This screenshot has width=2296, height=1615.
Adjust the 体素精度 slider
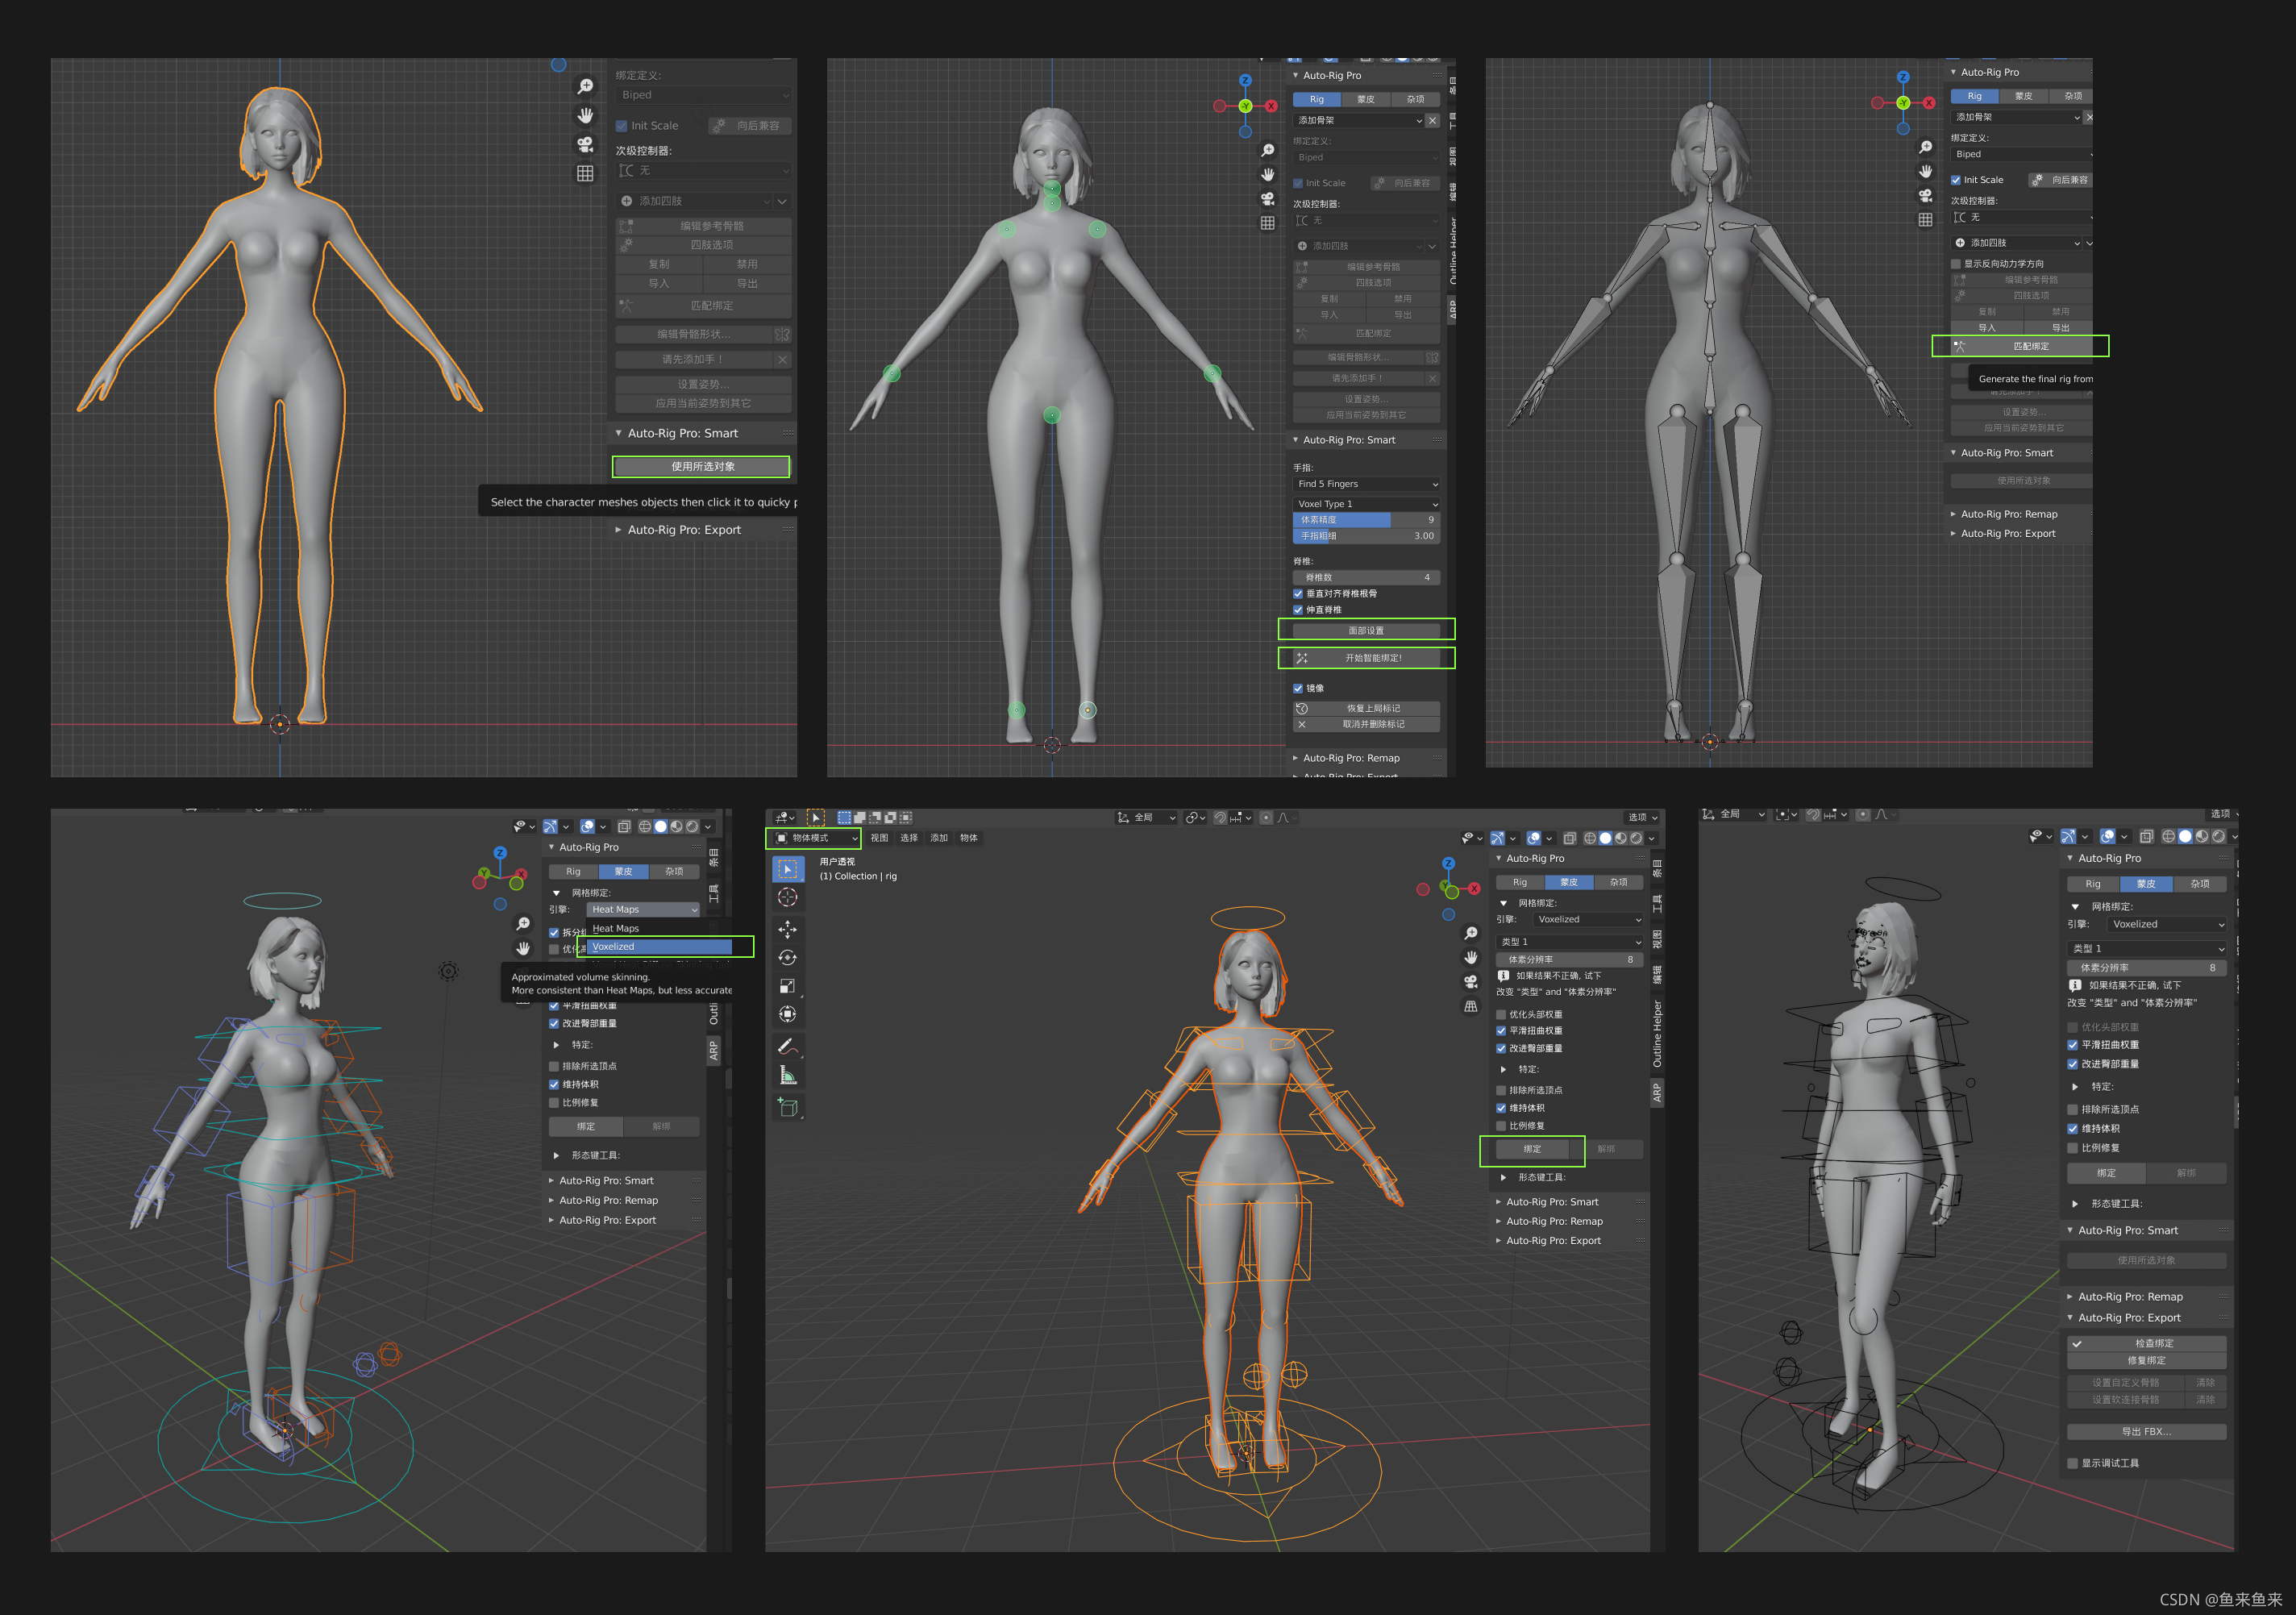[1366, 520]
